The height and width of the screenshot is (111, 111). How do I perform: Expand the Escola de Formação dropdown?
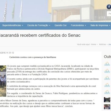pos(39,25)
